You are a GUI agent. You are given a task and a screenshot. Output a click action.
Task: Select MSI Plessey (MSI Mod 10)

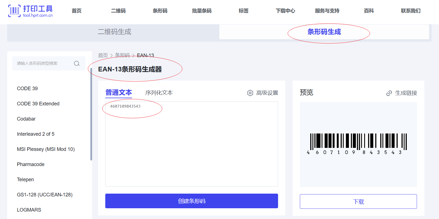point(46,149)
